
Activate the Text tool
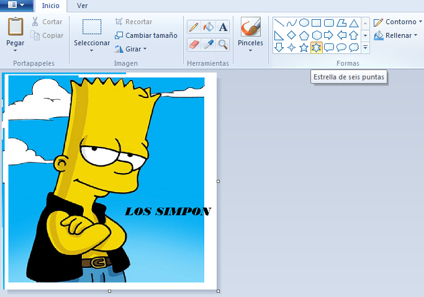click(x=223, y=27)
